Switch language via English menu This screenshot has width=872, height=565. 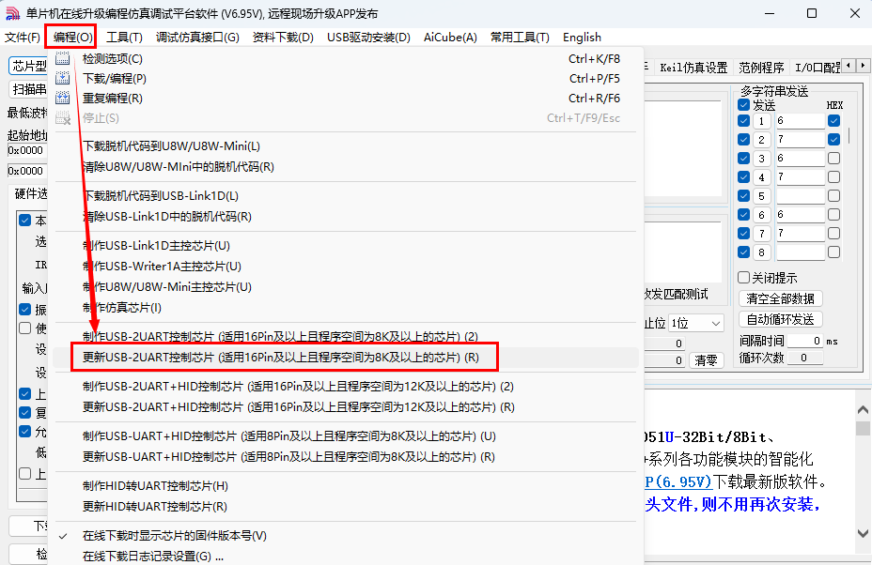(582, 38)
